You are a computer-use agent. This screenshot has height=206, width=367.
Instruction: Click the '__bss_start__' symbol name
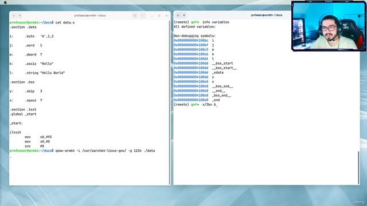click(x=224, y=68)
